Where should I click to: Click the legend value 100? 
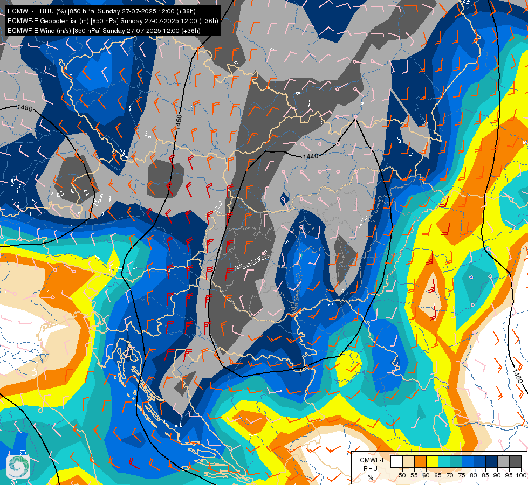pos(521,475)
